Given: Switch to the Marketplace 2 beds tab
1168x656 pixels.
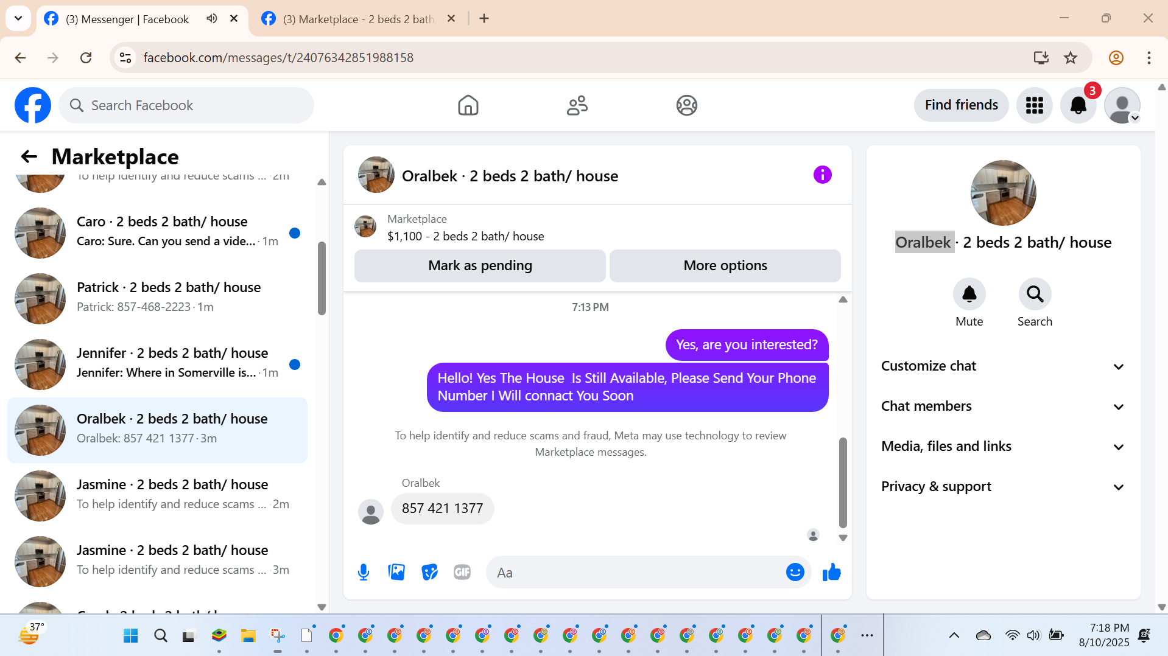Looking at the screenshot, I should coord(359,19).
